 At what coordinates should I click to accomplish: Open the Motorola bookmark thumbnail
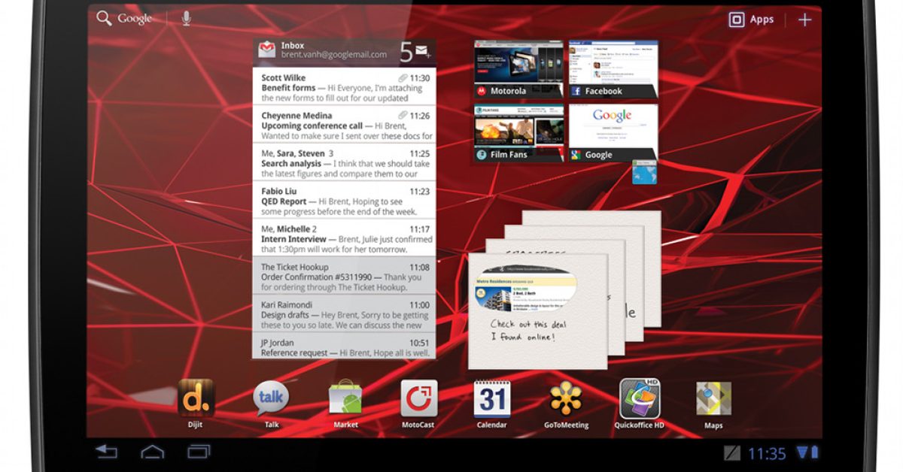coord(518,70)
